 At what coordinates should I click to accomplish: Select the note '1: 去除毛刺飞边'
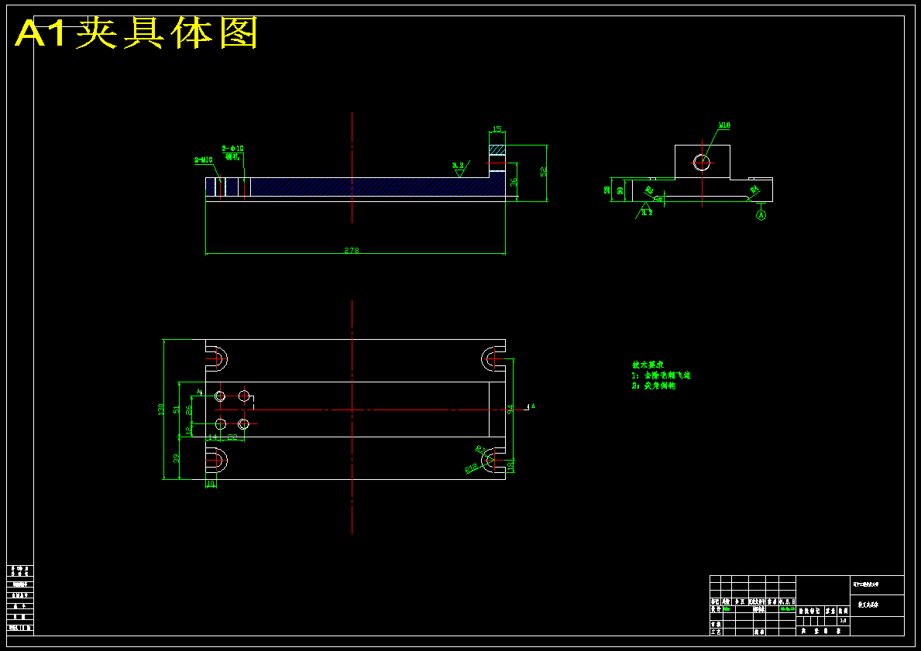[x=662, y=375]
